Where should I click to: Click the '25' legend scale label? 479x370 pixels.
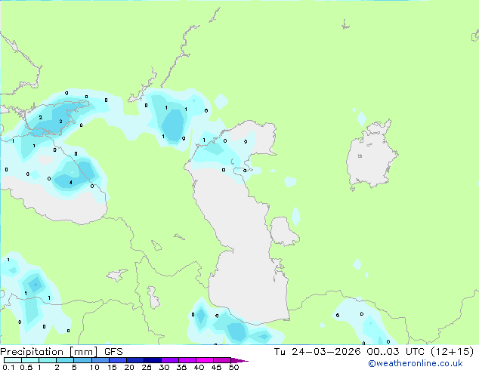[147, 367]
